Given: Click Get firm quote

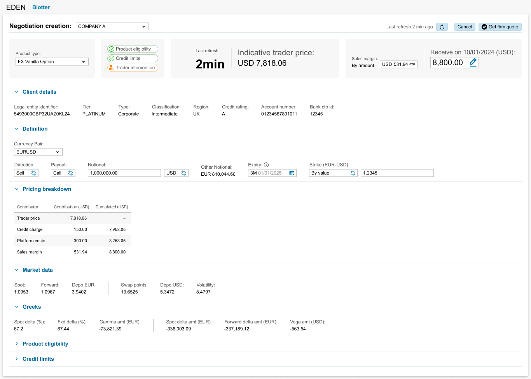Looking at the screenshot, I should (500, 27).
